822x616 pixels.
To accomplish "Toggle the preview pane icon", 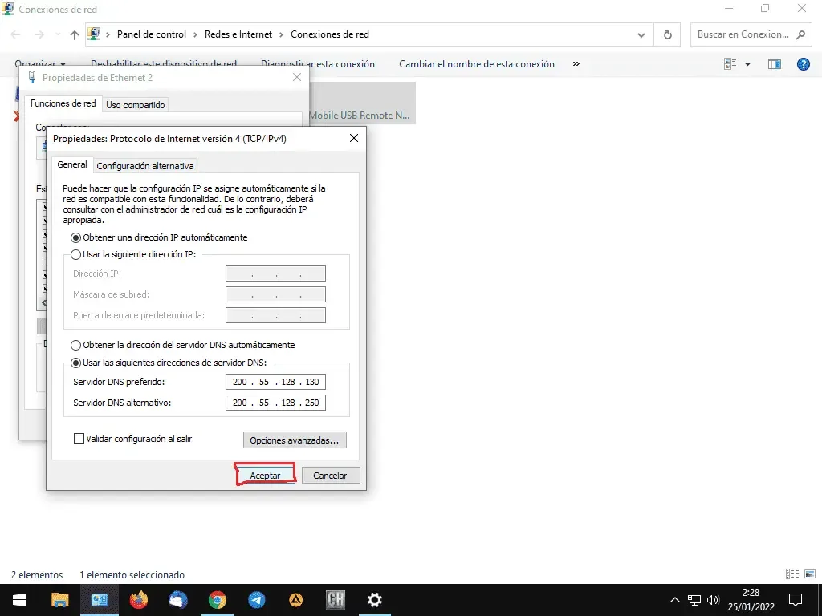I will click(x=775, y=64).
